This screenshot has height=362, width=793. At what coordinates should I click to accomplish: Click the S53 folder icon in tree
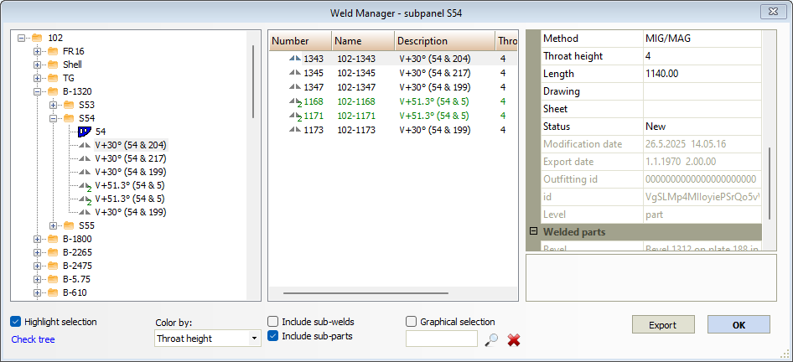[x=69, y=105]
